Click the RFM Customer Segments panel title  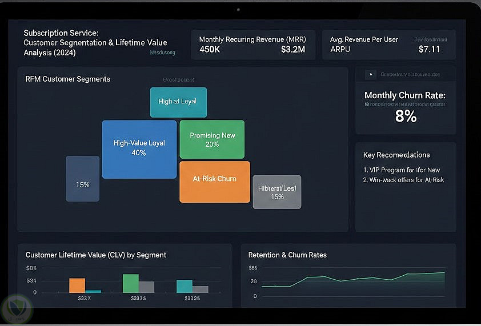tap(67, 79)
